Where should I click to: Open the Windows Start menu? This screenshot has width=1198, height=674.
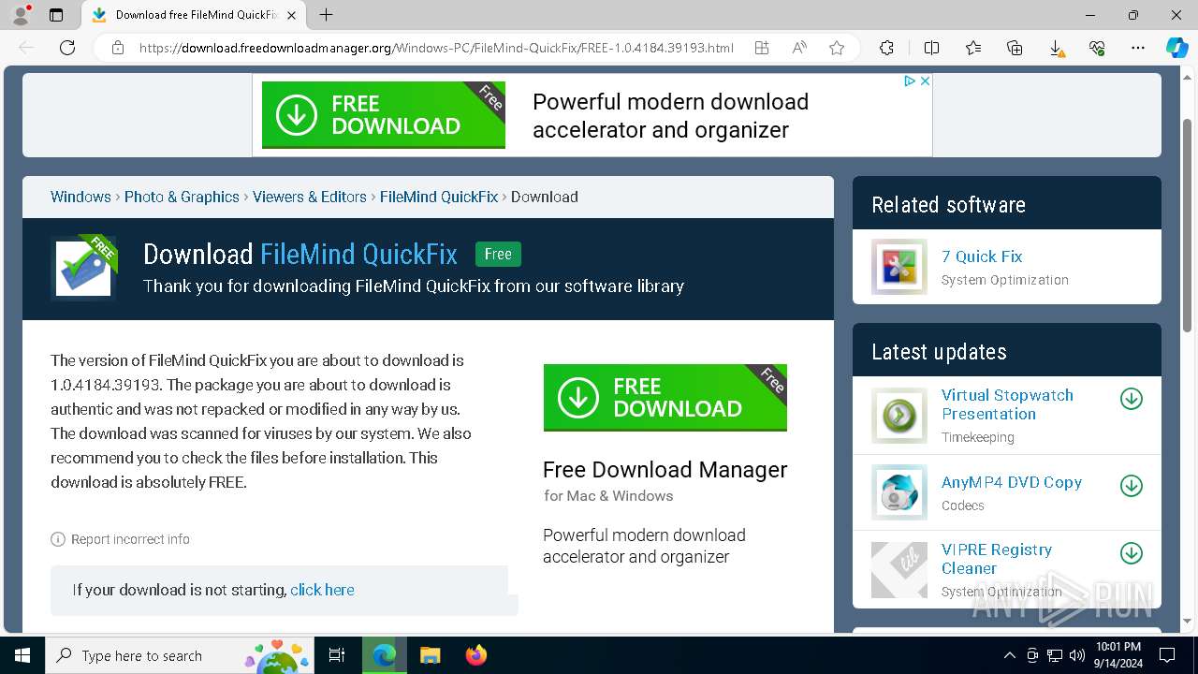22,655
